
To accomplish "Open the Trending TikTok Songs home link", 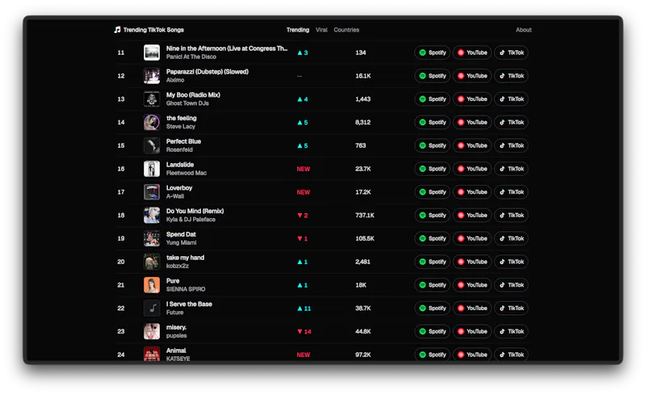I will tap(149, 30).
